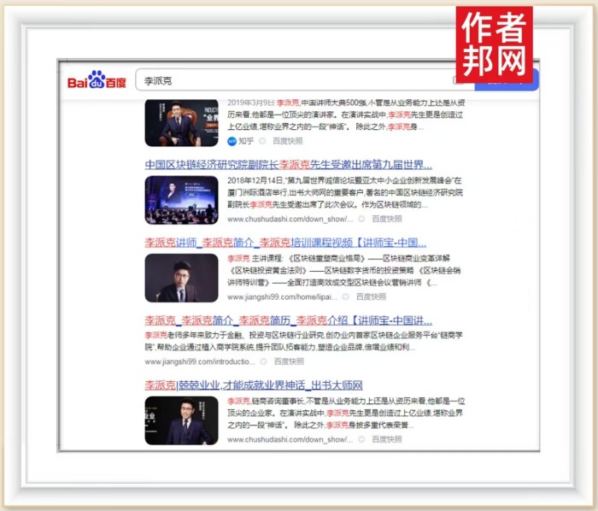Click the search box containing 李派克
598x511 pixels.
pos(290,81)
